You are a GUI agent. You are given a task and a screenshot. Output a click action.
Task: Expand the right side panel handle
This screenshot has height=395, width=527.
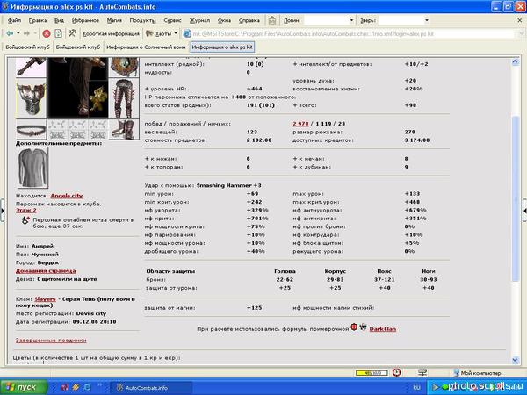(524, 211)
